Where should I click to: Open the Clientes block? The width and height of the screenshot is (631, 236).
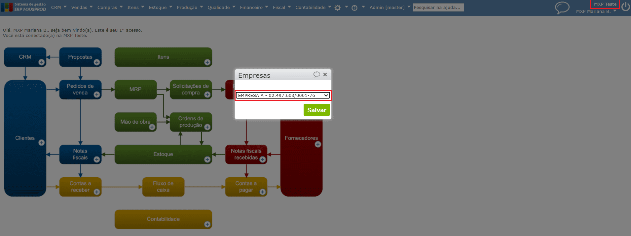(x=25, y=138)
